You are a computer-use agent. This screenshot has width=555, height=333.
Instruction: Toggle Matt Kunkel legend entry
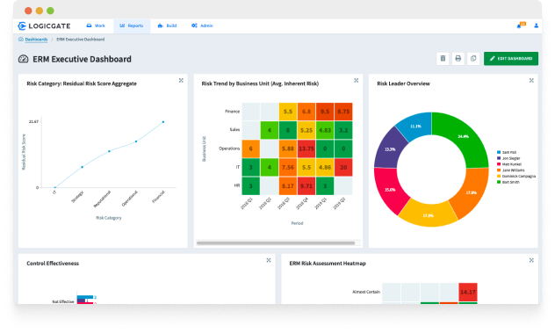click(x=509, y=164)
